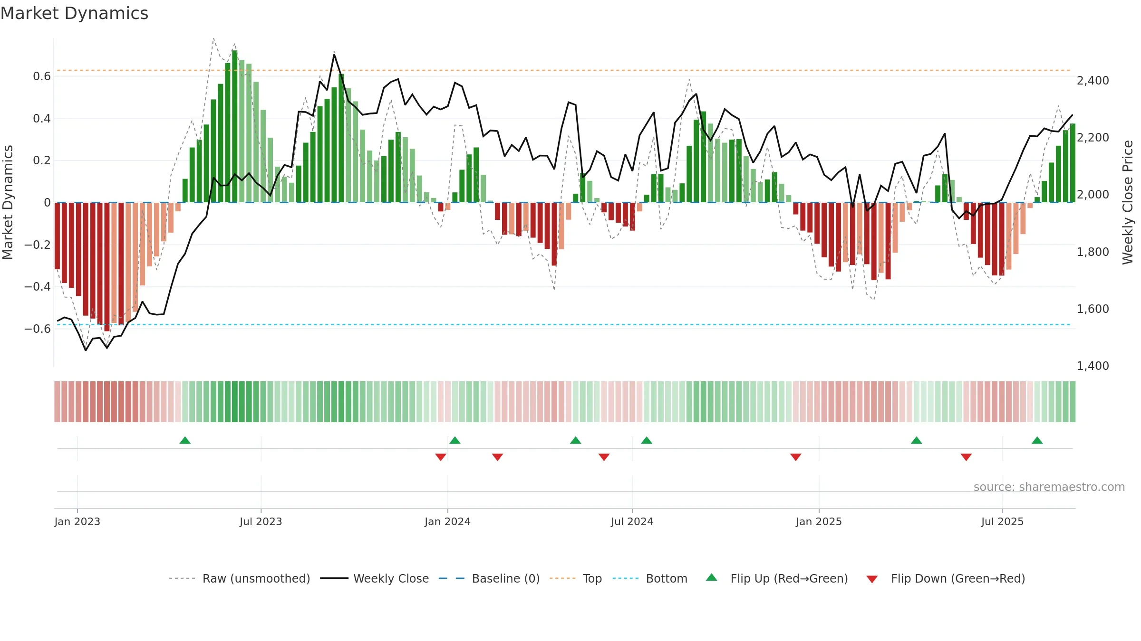The height and width of the screenshot is (641, 1141).
Task: Click the Jul 2024 x-axis label
Action: pos(632,521)
